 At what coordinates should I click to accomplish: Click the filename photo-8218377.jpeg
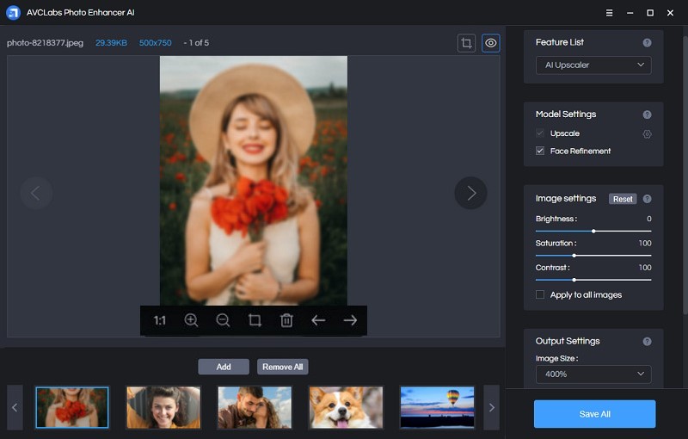46,42
